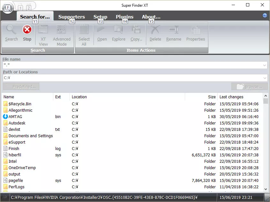Click the Delete action icon
The height and width of the screenshot is (202, 270).
pos(155,29)
